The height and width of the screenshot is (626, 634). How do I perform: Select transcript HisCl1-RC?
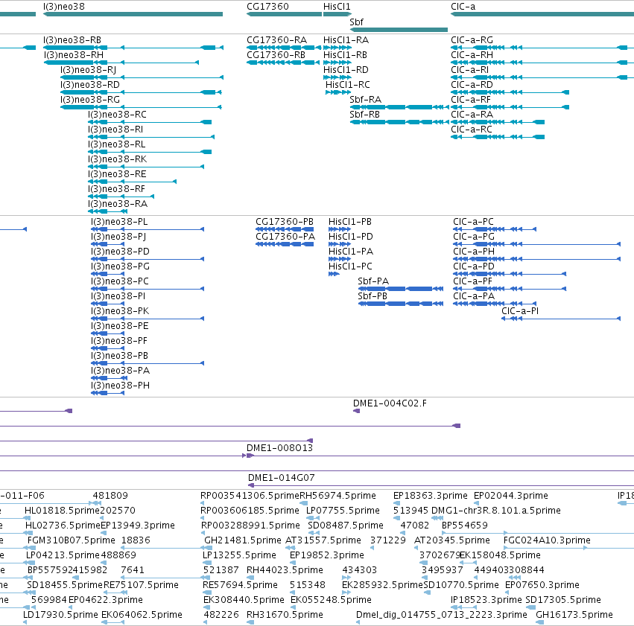pos(348,85)
